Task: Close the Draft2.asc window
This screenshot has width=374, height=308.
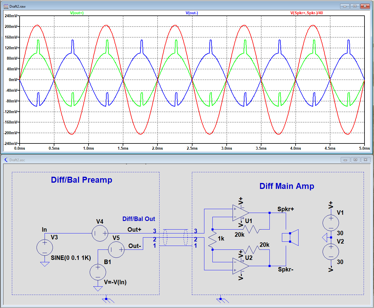Action: point(366,160)
